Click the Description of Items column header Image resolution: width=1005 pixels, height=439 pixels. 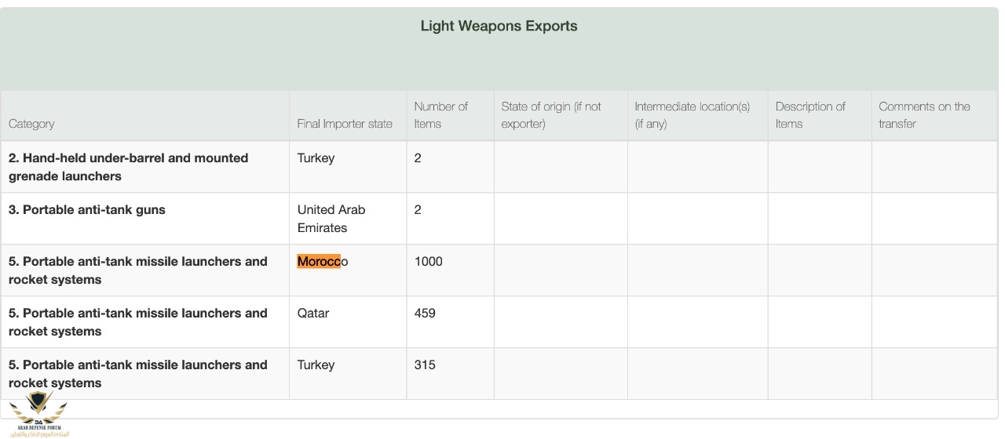tap(810, 115)
